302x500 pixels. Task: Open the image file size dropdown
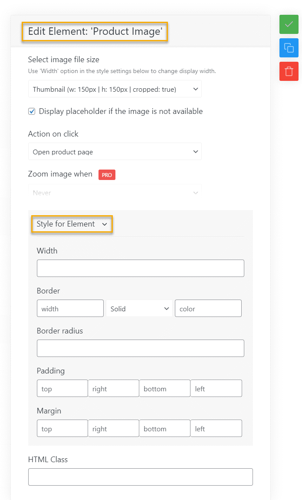click(115, 89)
